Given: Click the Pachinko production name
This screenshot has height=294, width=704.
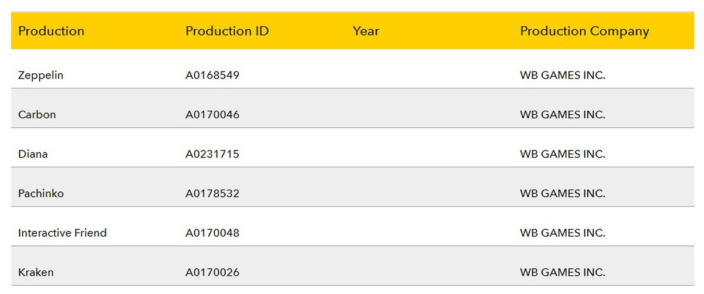Looking at the screenshot, I should pyautogui.click(x=41, y=193).
